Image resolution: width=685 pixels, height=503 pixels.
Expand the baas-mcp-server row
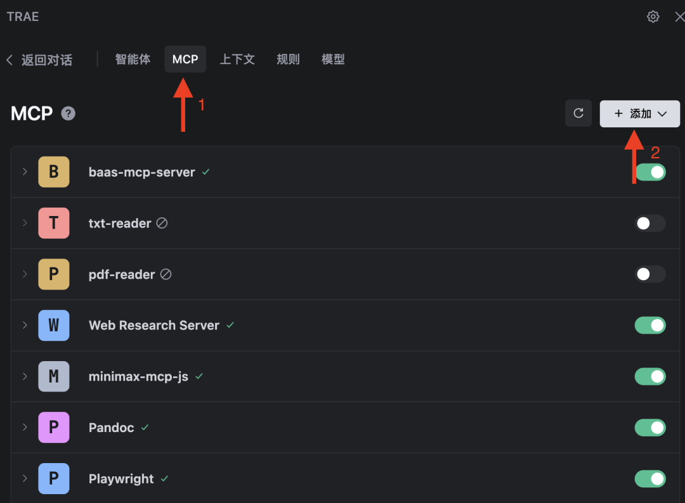coord(25,172)
